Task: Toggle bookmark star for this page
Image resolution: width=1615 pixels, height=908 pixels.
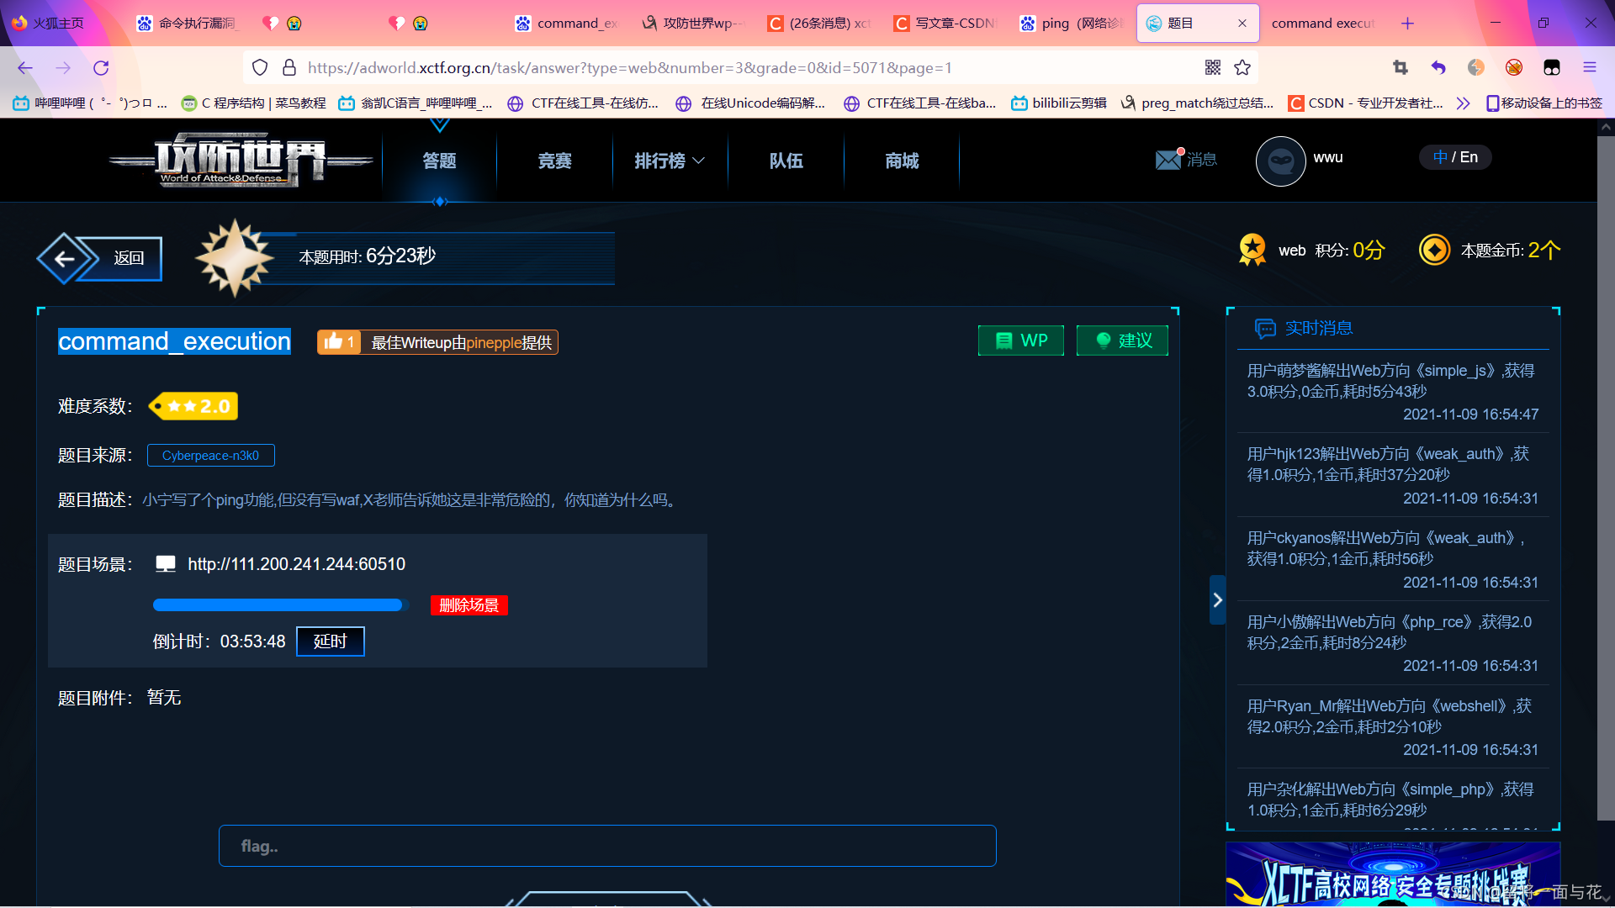Action: tap(1242, 67)
